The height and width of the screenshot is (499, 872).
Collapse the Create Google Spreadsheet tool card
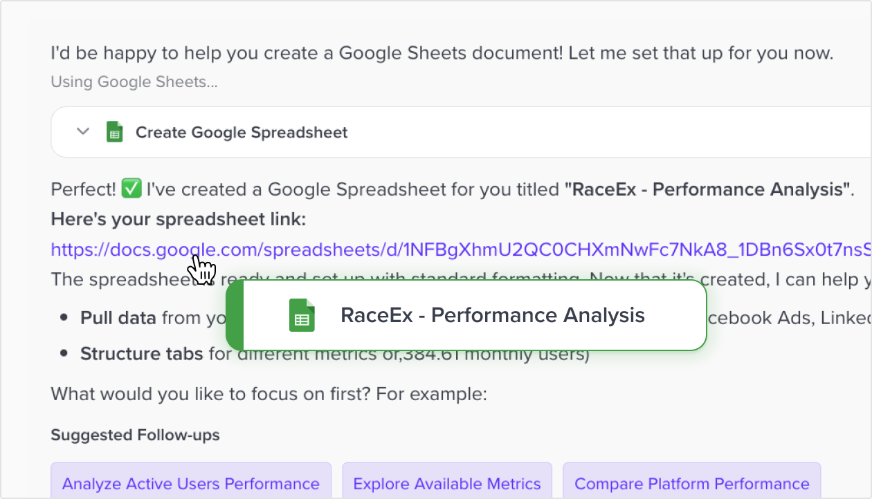click(x=82, y=131)
